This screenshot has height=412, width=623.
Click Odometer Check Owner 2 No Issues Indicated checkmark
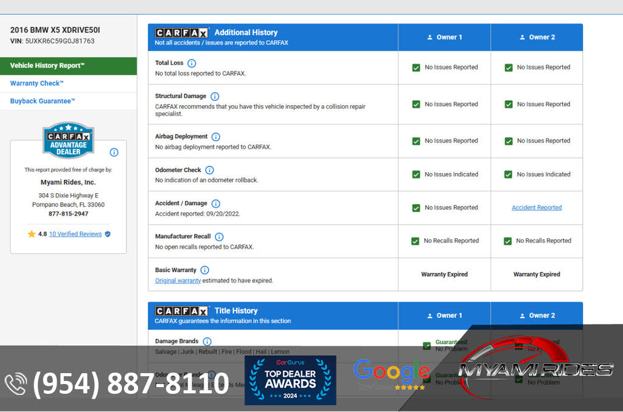click(x=508, y=174)
